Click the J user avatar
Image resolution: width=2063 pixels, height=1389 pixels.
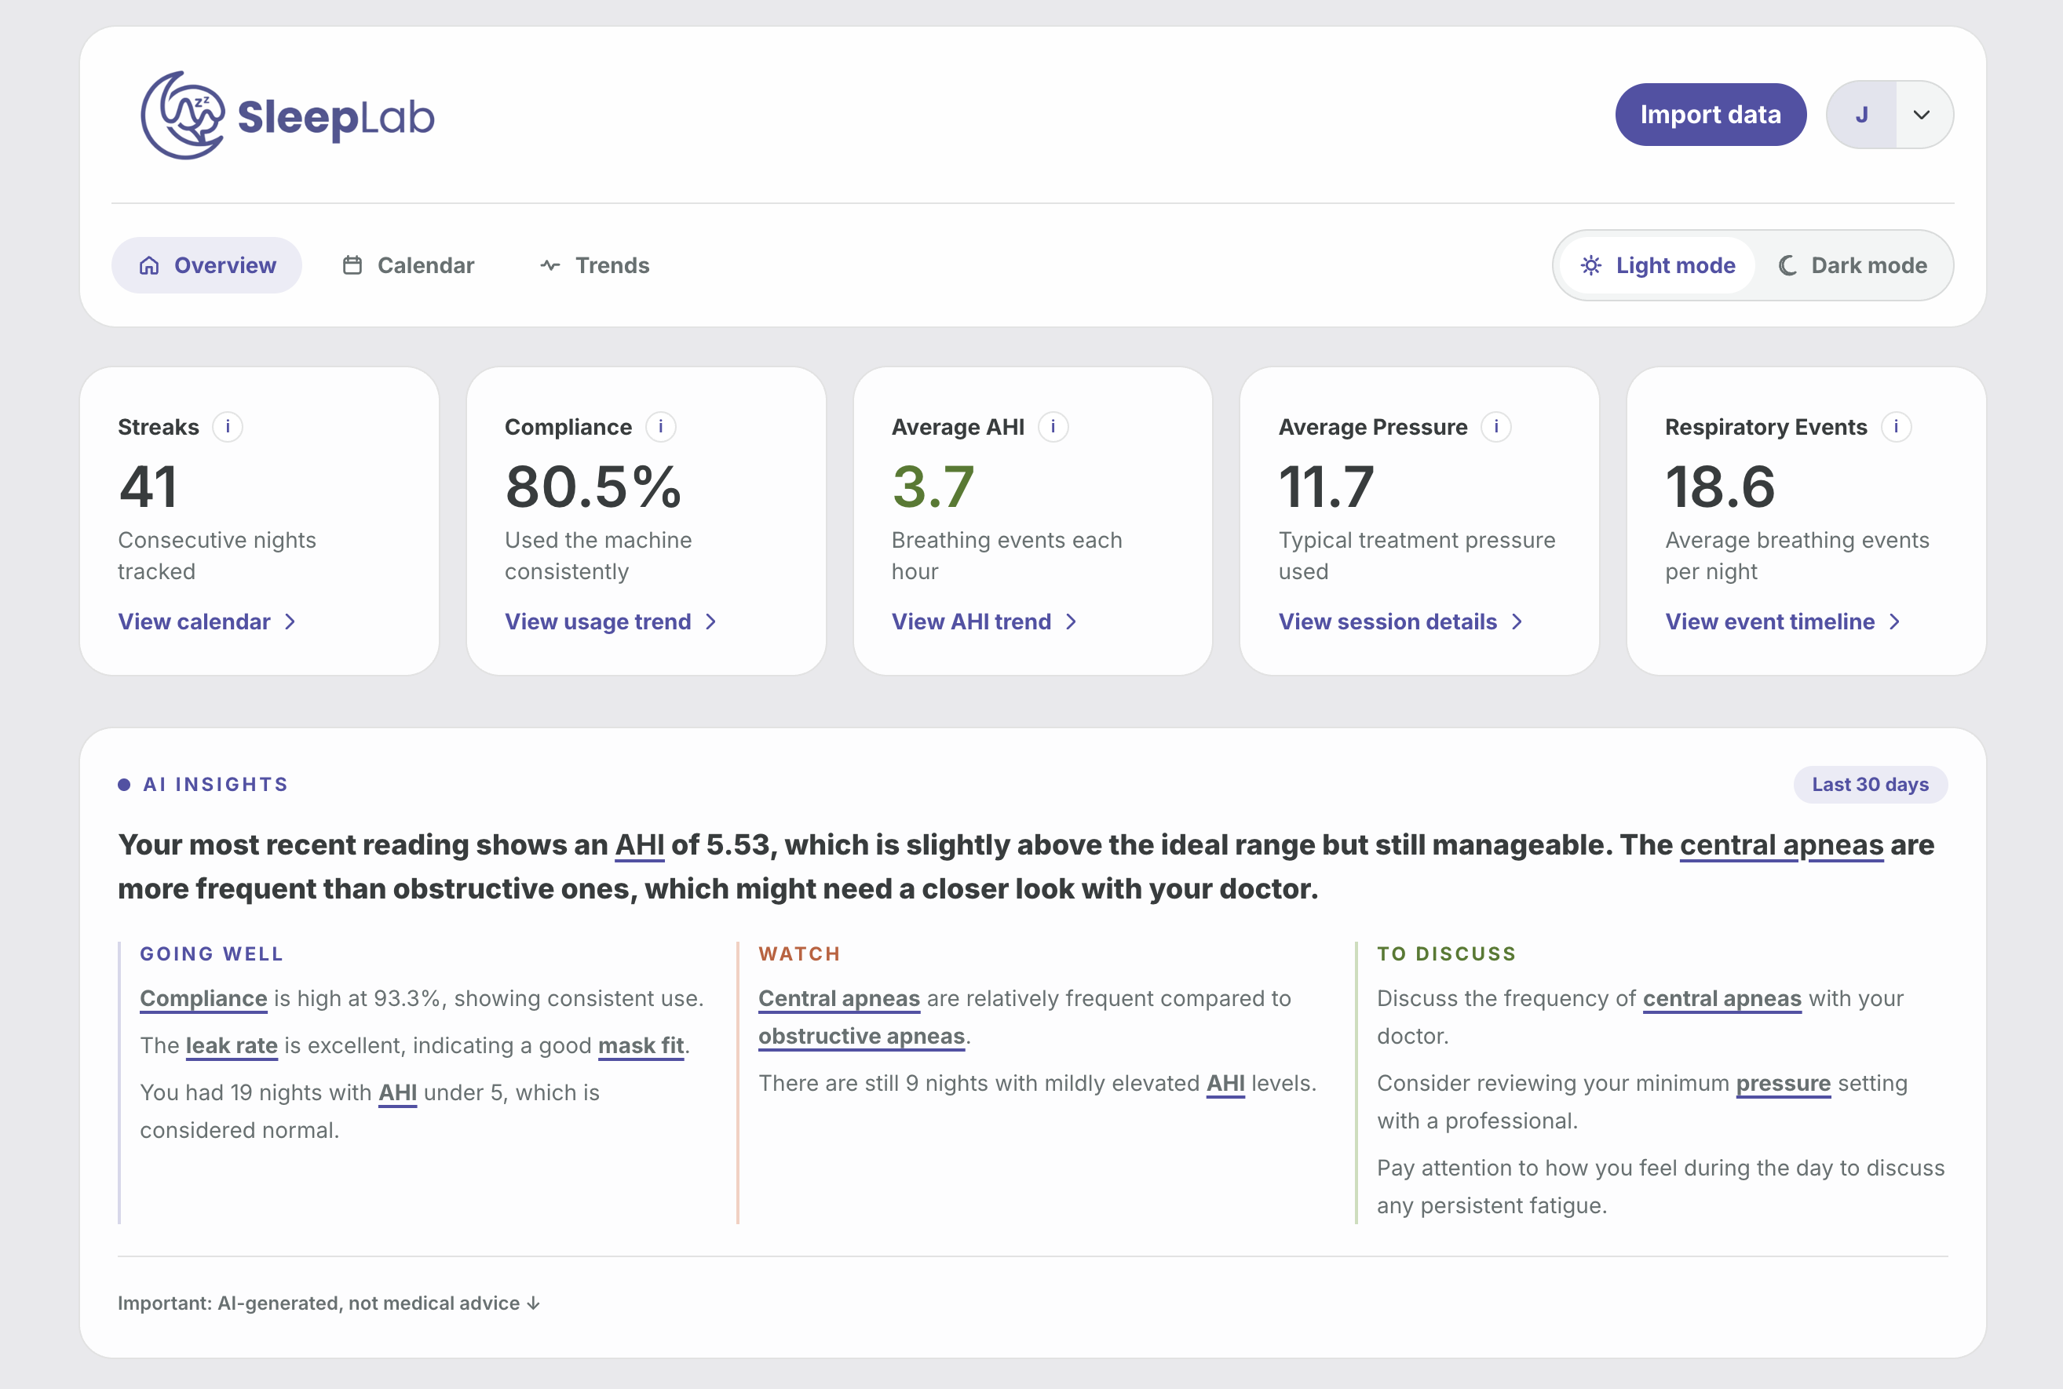(x=1863, y=115)
